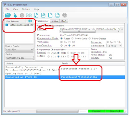Screen dimensions: 130x117
Task: Select 3.3 V voltage
Action: (58, 56)
